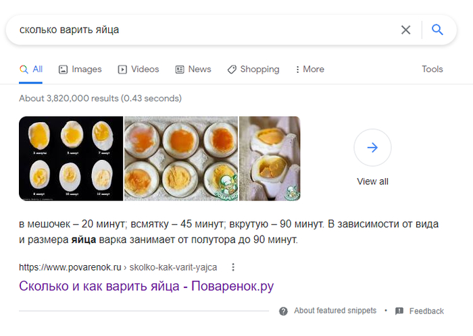
Task: Click the blue magnifying glass search icon
Action: pos(437,30)
